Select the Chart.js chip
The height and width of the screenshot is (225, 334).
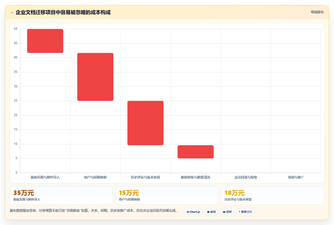tap(193, 212)
